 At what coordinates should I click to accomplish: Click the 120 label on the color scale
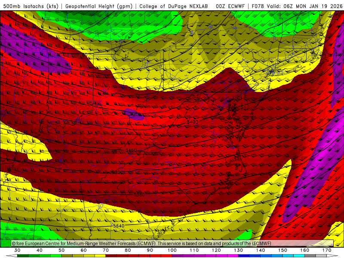pos(216,250)
